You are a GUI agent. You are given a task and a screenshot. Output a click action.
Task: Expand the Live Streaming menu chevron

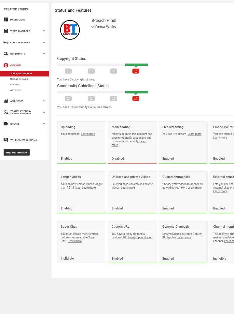click(x=44, y=42)
